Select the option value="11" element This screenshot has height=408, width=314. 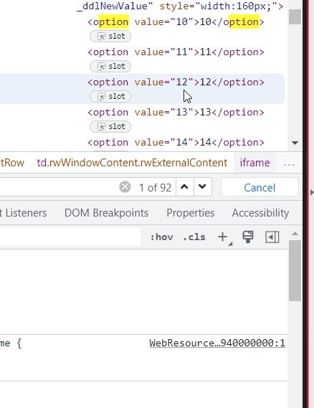tap(176, 52)
